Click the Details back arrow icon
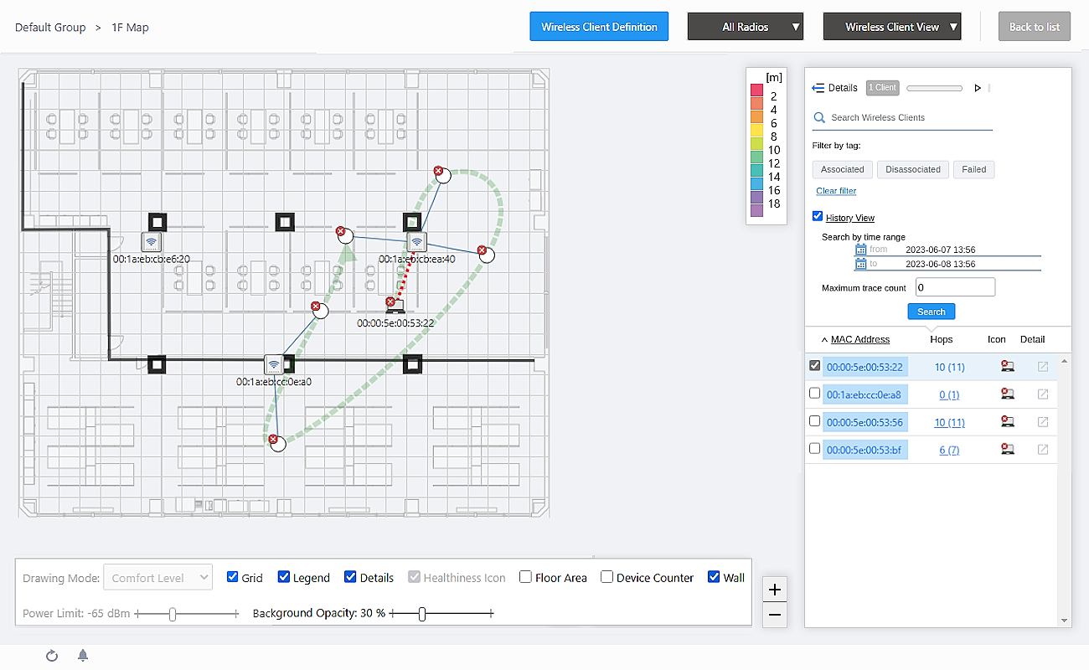The height and width of the screenshot is (670, 1089). 818,88
